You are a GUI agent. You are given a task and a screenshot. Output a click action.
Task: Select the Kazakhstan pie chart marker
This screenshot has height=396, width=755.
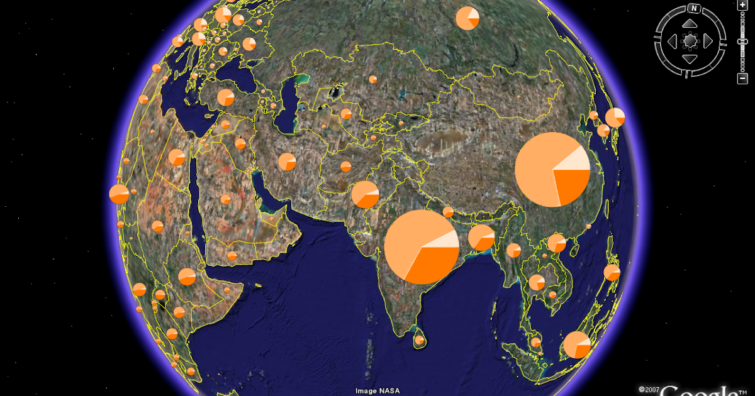pyautogui.click(x=372, y=79)
